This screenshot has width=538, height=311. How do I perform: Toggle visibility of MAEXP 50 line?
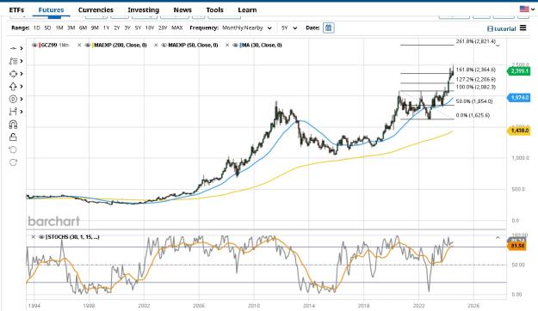coord(164,45)
